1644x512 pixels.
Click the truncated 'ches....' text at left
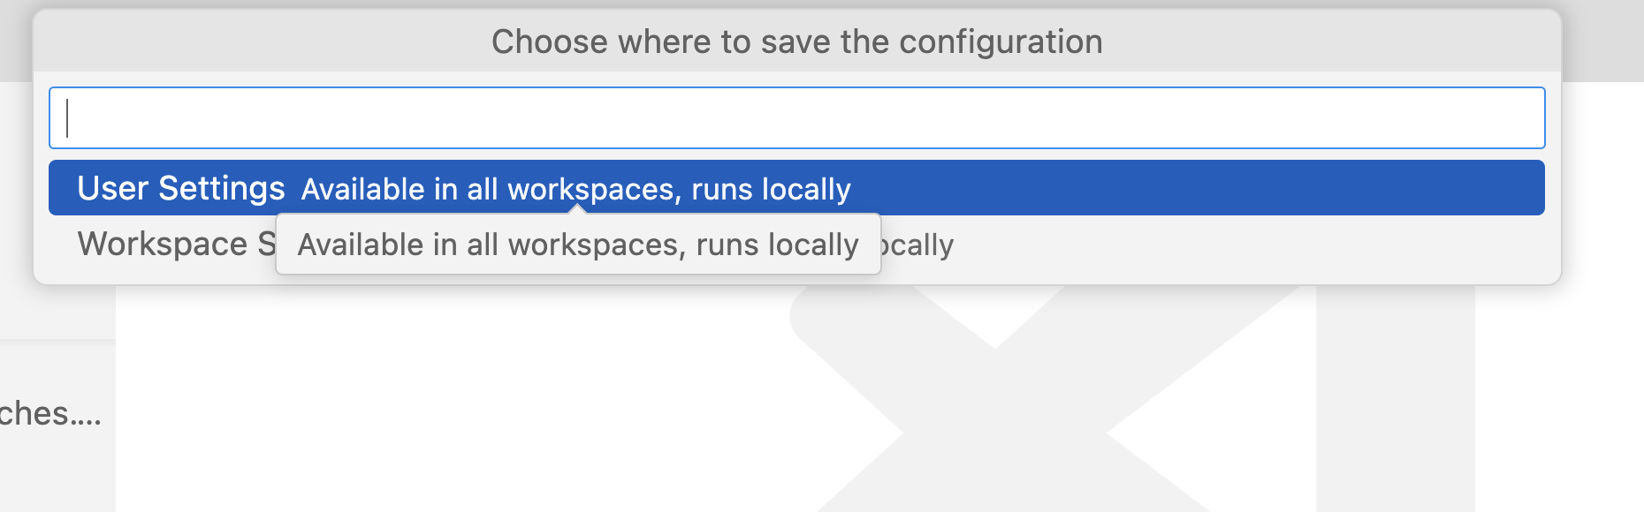(x=49, y=413)
